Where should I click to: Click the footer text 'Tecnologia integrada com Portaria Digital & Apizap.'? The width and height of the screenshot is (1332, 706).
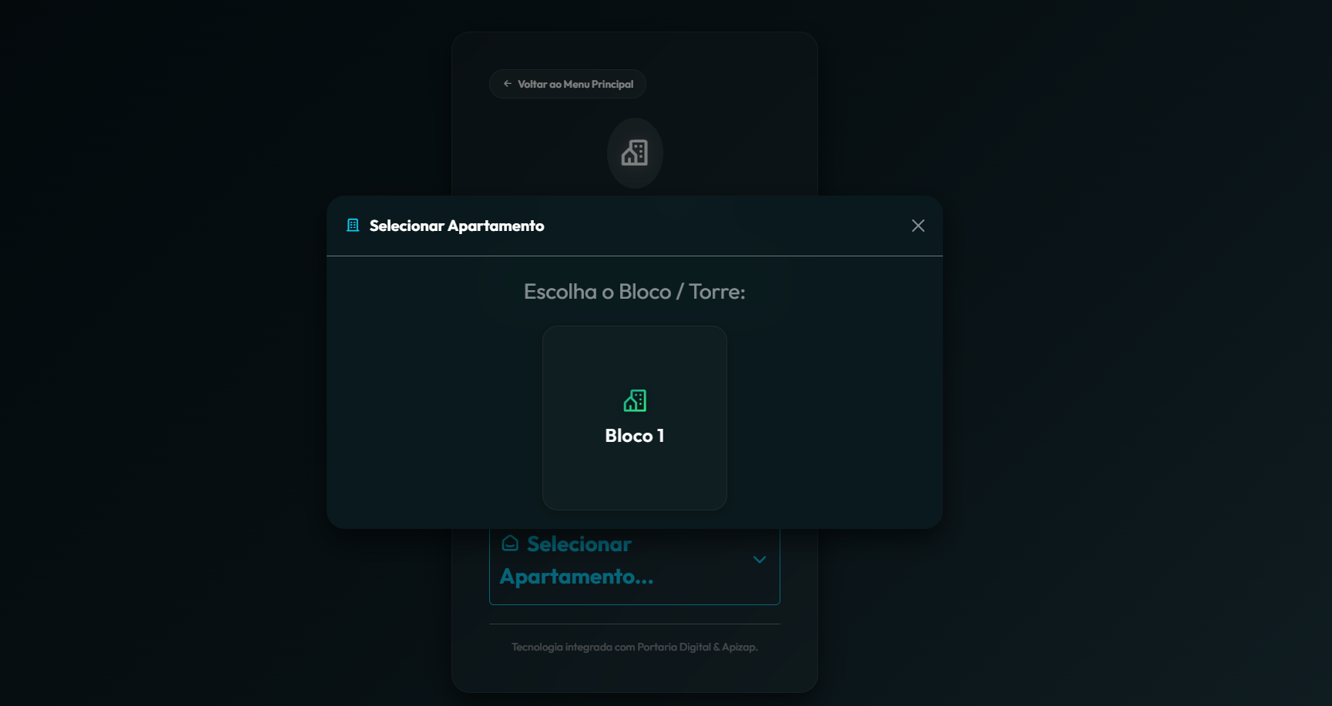[x=634, y=647]
